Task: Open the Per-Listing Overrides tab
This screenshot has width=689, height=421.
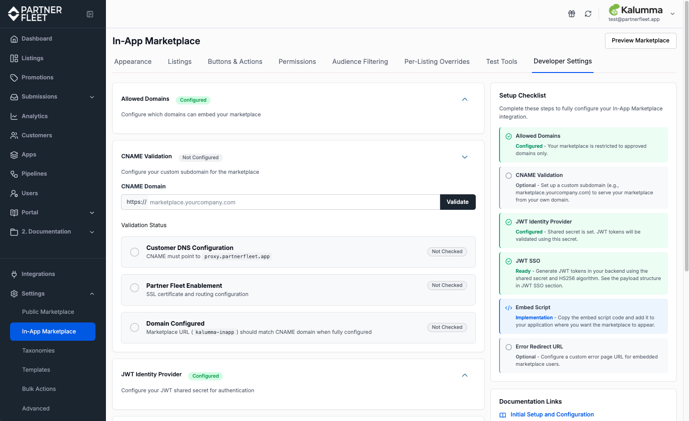Action: click(x=437, y=62)
